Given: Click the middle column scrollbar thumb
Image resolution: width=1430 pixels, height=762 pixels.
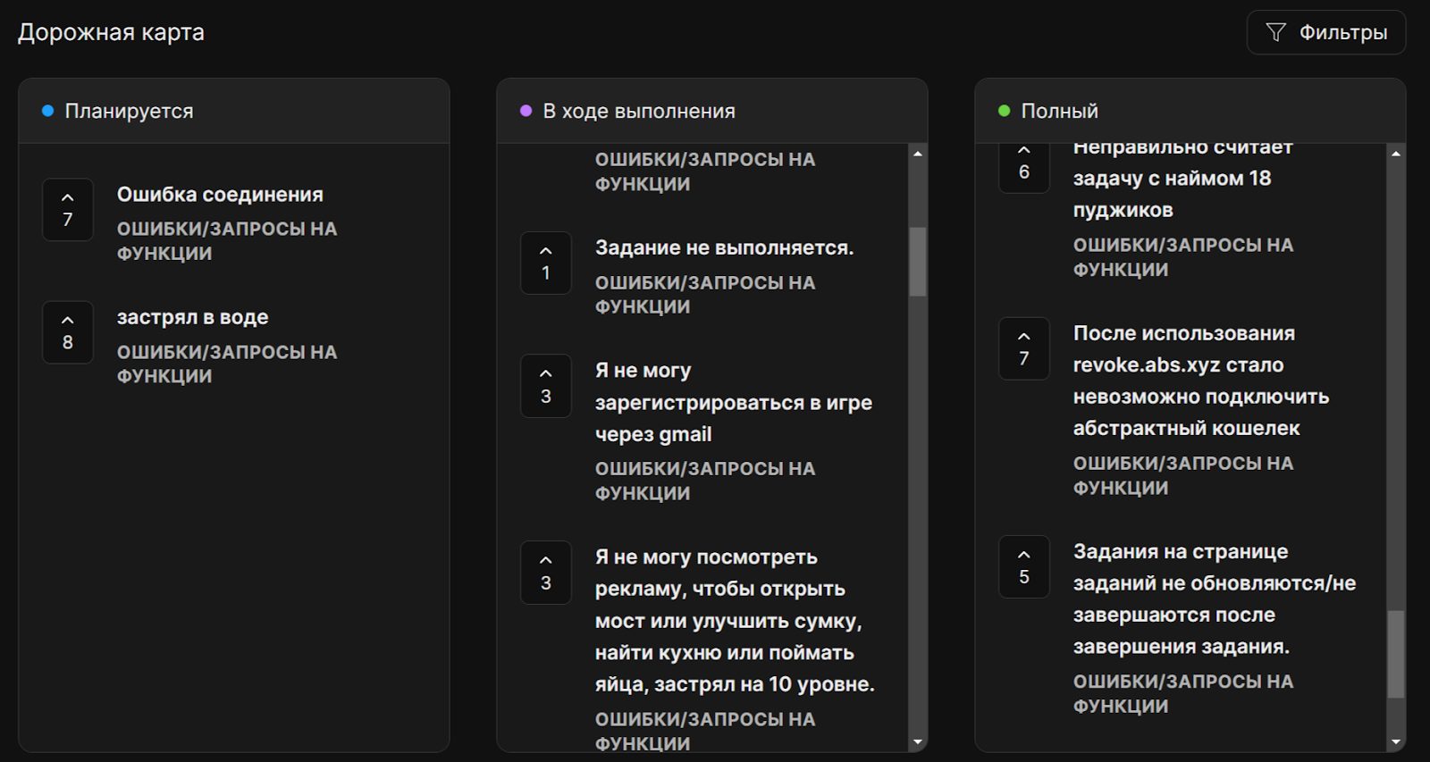Looking at the screenshot, I should coord(918,262).
